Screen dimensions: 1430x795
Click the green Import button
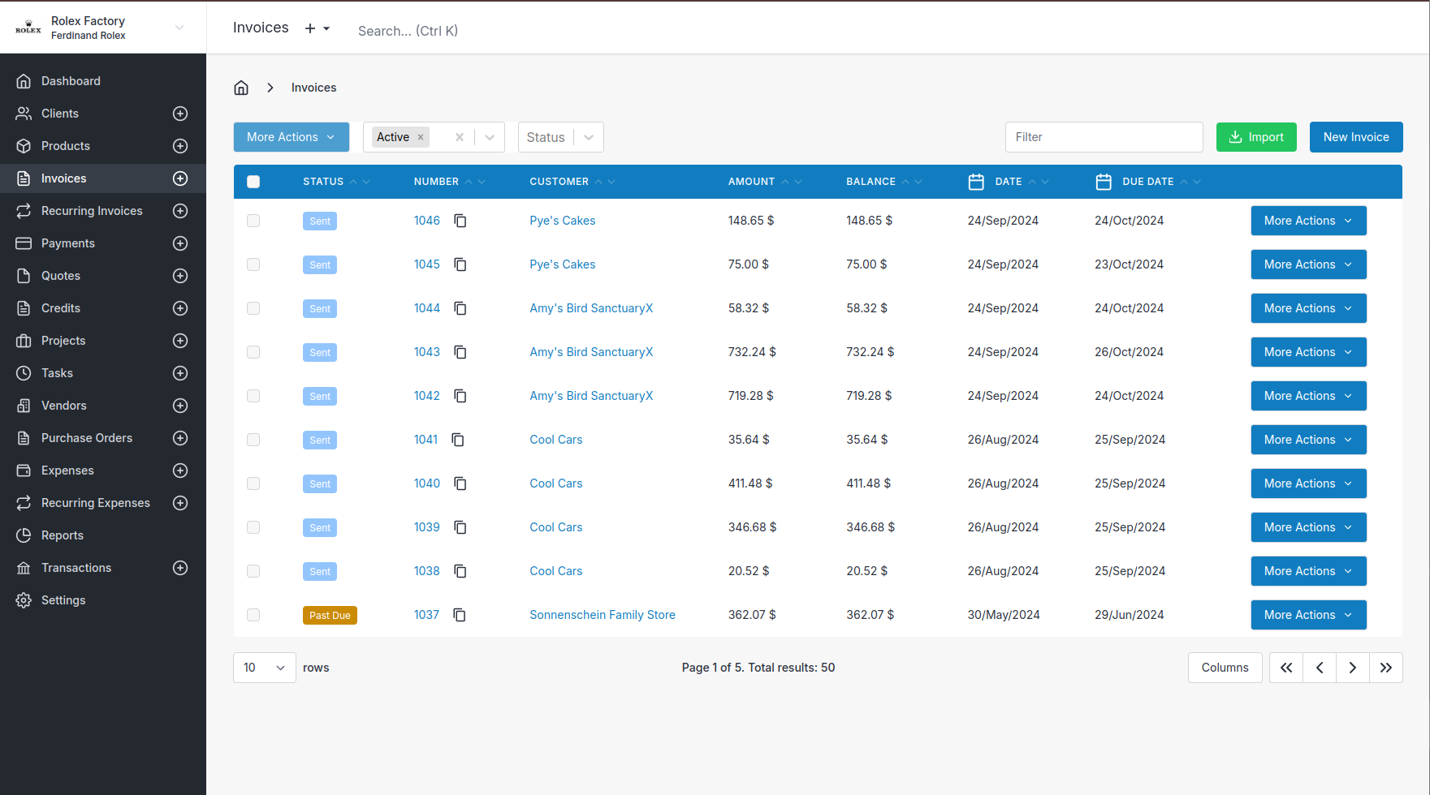click(1256, 137)
